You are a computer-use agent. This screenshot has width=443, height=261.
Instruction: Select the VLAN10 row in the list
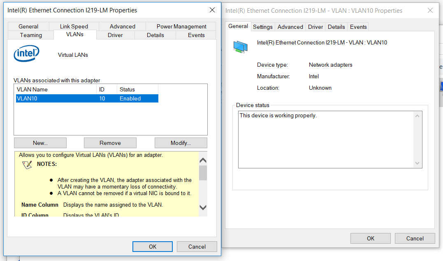[87, 99]
